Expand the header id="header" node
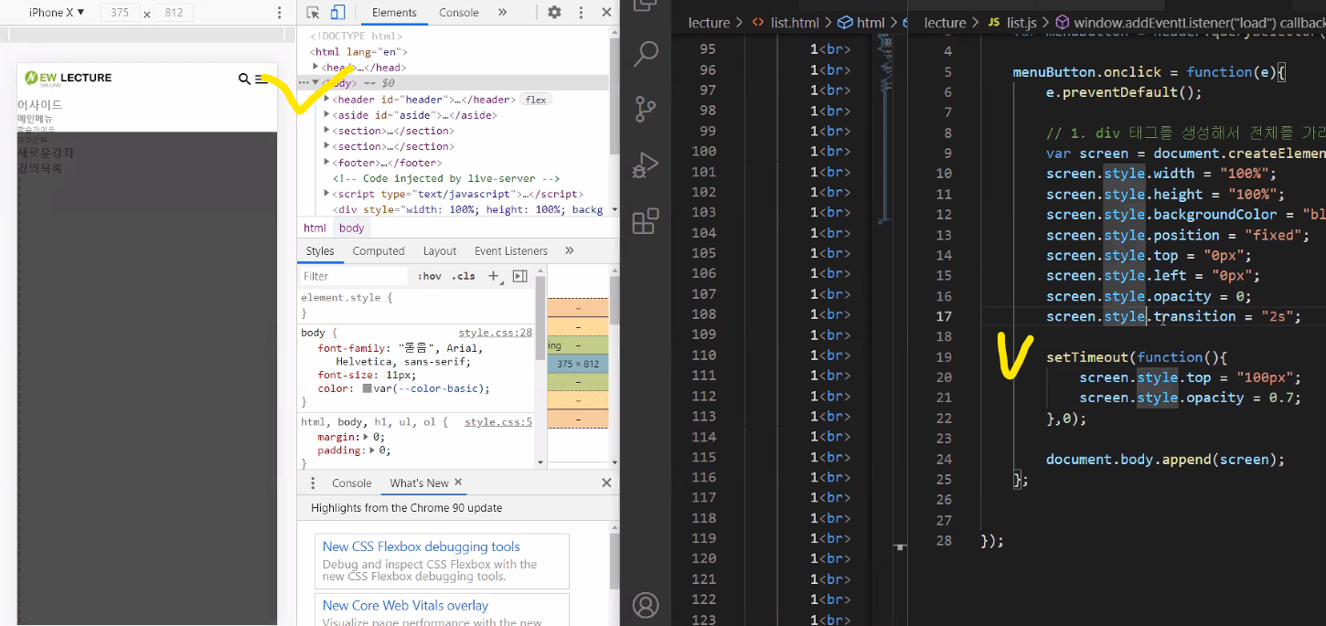 [x=327, y=99]
